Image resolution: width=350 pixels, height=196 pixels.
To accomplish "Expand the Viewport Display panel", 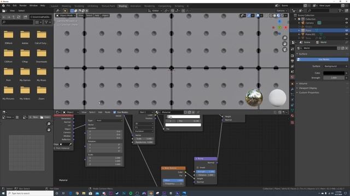I will [307, 88].
